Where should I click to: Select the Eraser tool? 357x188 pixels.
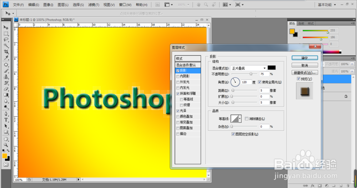click(6, 89)
